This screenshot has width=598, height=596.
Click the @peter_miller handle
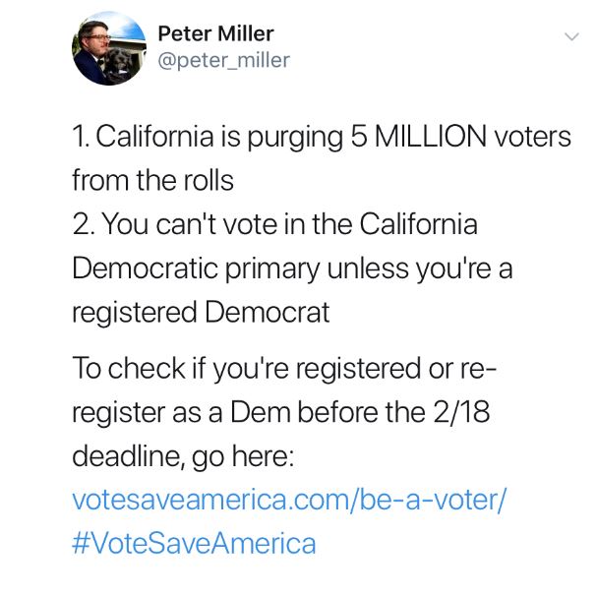click(x=224, y=61)
